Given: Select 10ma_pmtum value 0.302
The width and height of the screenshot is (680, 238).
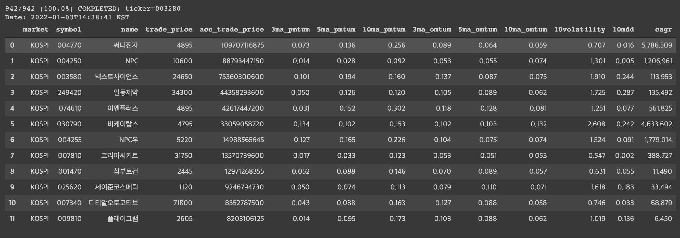Looking at the screenshot, I should tap(396, 109).
